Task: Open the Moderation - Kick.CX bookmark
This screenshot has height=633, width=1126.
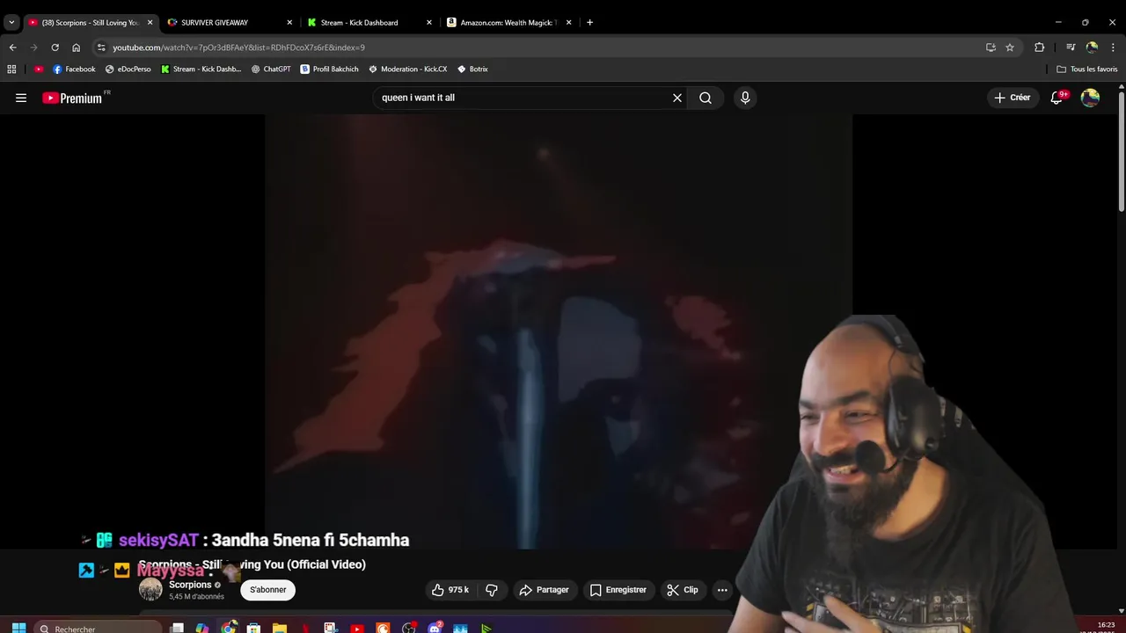Action: pos(407,69)
